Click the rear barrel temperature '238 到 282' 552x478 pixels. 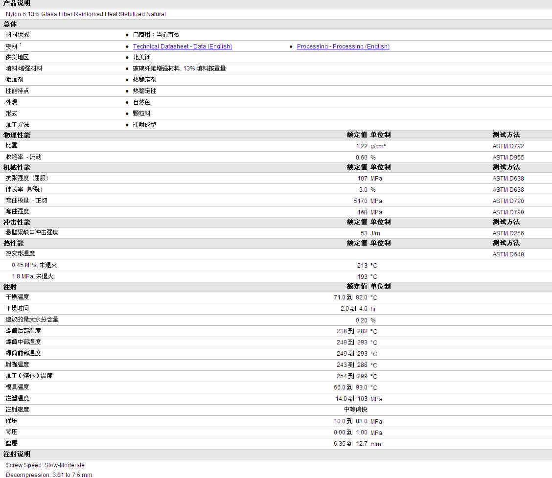point(352,331)
